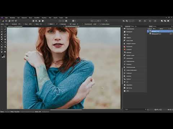
Task: Click the lock icon on lower Hintergrund layer
Action: coord(170,34)
